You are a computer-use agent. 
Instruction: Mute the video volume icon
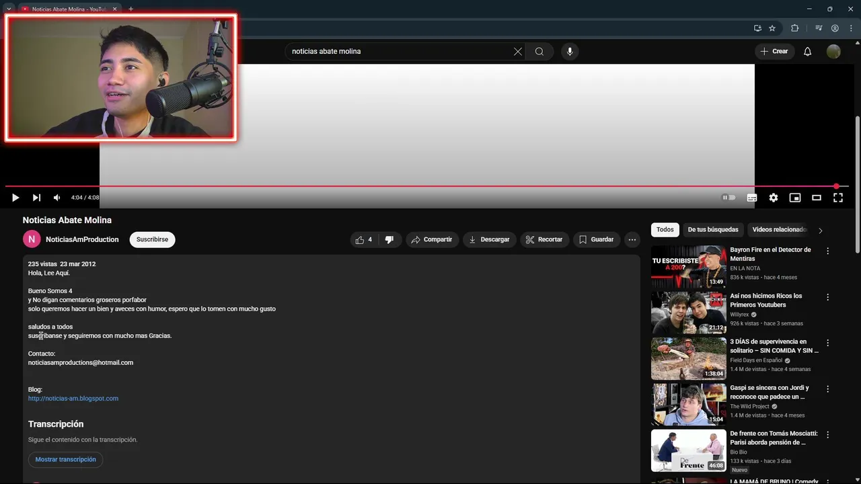pyautogui.click(x=57, y=198)
